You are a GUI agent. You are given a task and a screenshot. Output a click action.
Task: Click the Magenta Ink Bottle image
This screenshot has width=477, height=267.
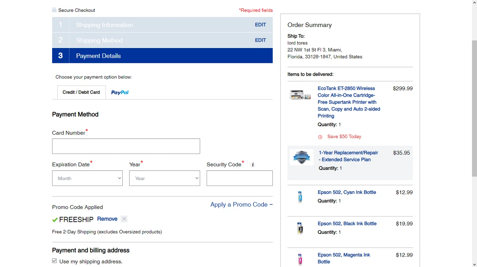[300, 259]
